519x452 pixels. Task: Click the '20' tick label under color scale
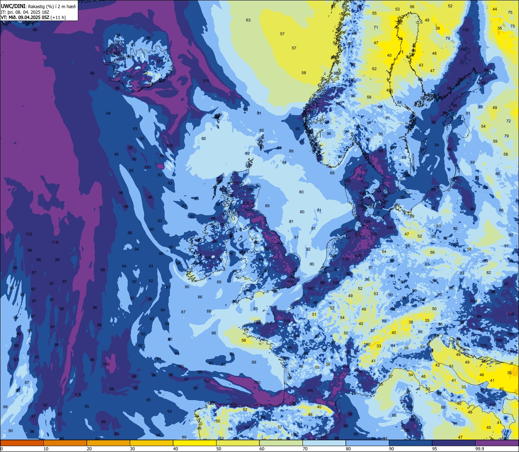(89, 449)
